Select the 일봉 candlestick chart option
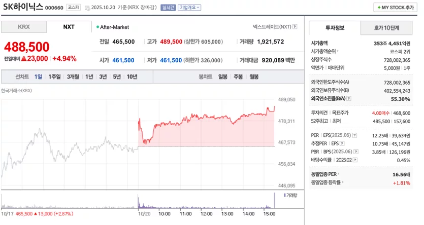Viewport: 424px width, 225px height. 223,77
